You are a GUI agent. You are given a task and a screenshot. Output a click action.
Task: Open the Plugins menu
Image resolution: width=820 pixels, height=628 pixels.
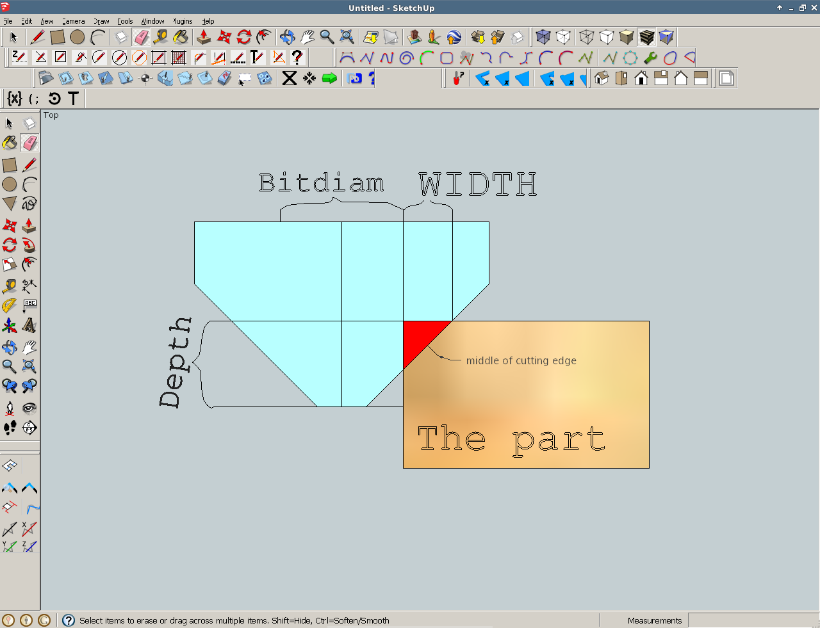pos(183,21)
